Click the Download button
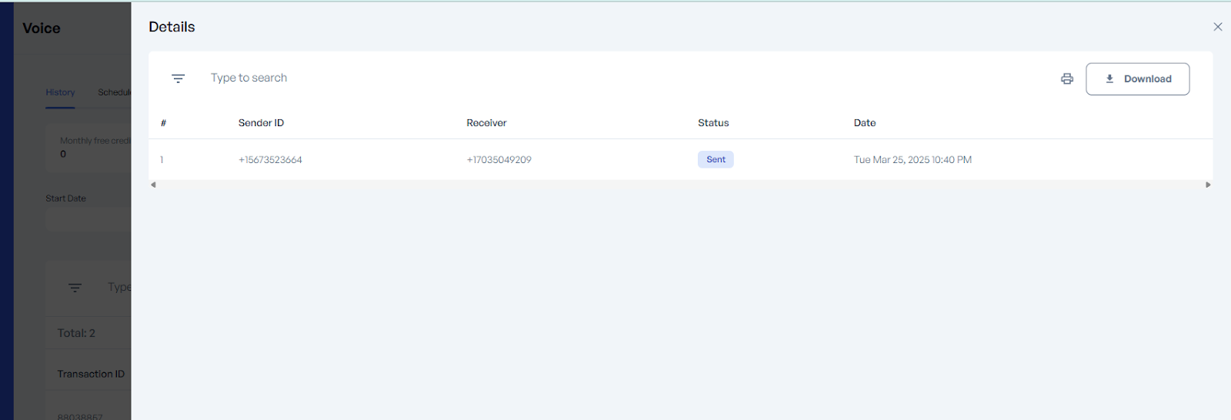This screenshot has height=420, width=1231. (1137, 78)
